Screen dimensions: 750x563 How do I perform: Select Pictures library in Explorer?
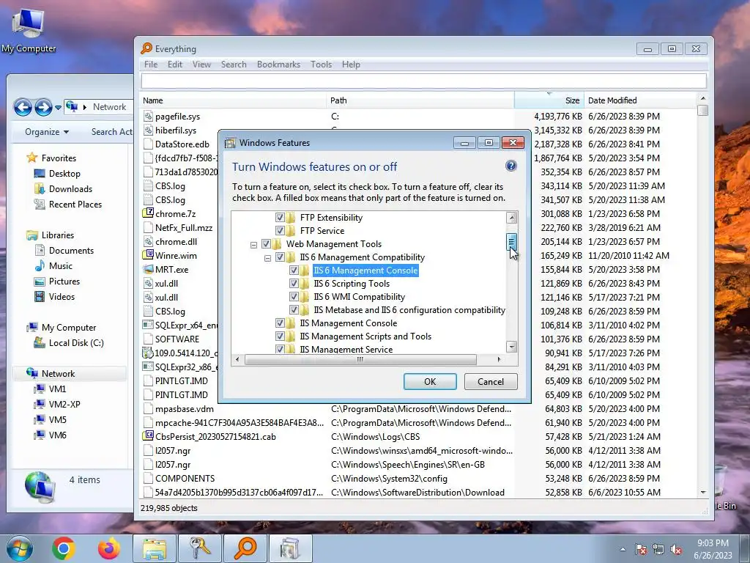click(64, 281)
